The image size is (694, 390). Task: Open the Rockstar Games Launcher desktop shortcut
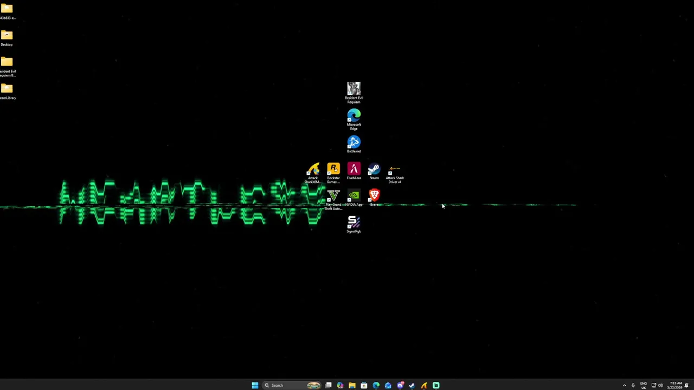[333, 173]
